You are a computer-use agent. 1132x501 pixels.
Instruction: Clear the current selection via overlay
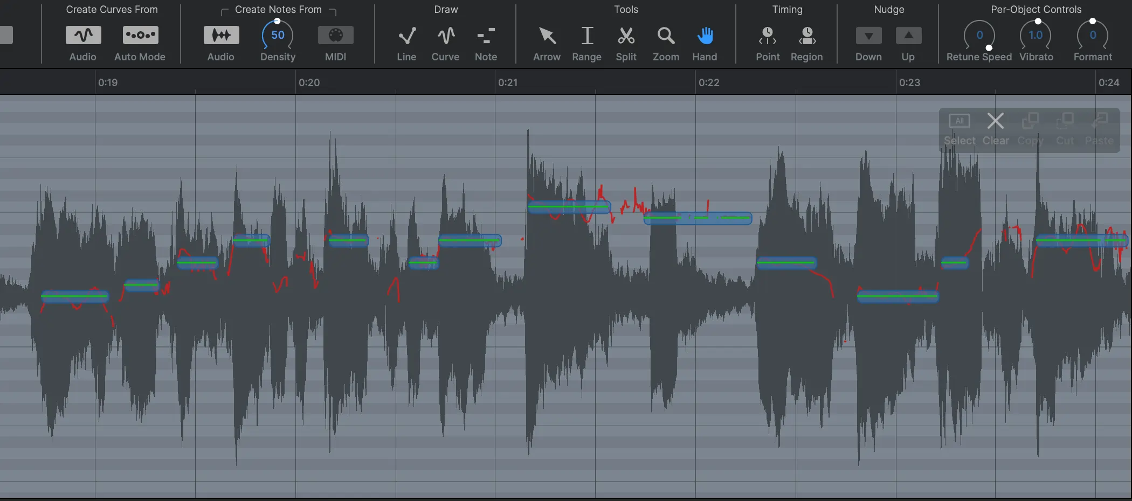995,121
